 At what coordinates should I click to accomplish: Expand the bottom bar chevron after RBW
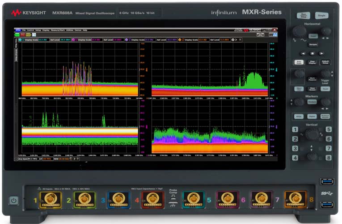[74, 159]
